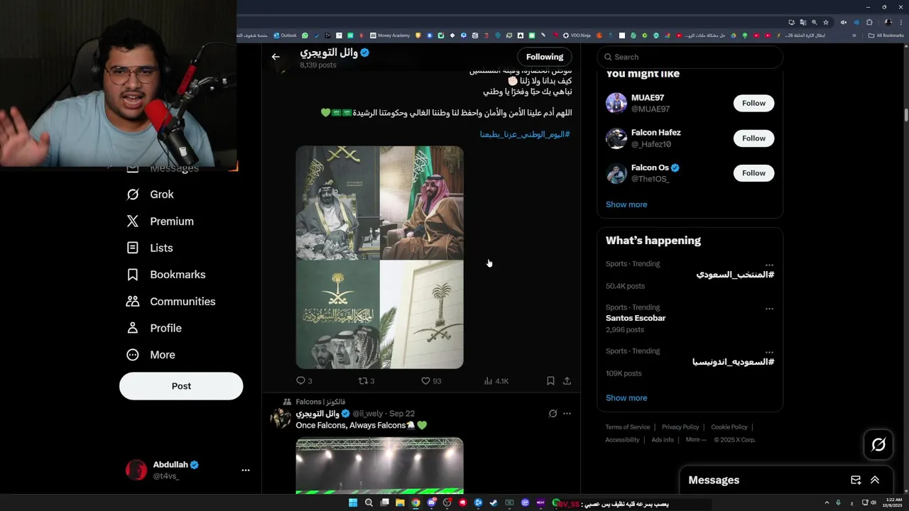Open the Premium page

(160, 221)
